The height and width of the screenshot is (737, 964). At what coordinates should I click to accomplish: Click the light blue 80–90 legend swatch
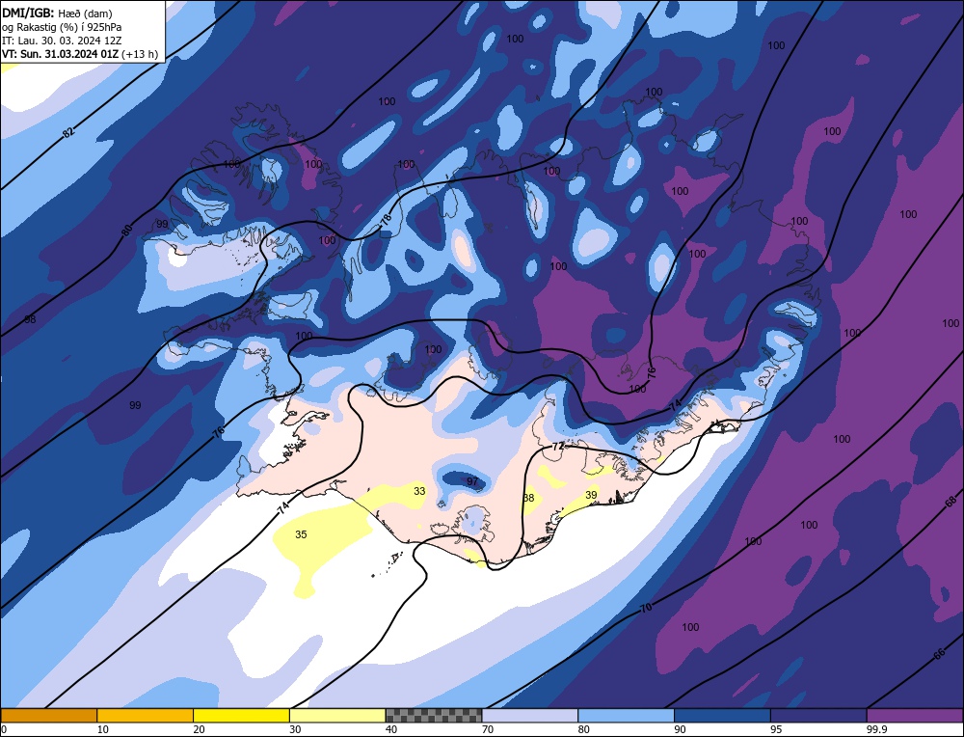click(x=626, y=715)
